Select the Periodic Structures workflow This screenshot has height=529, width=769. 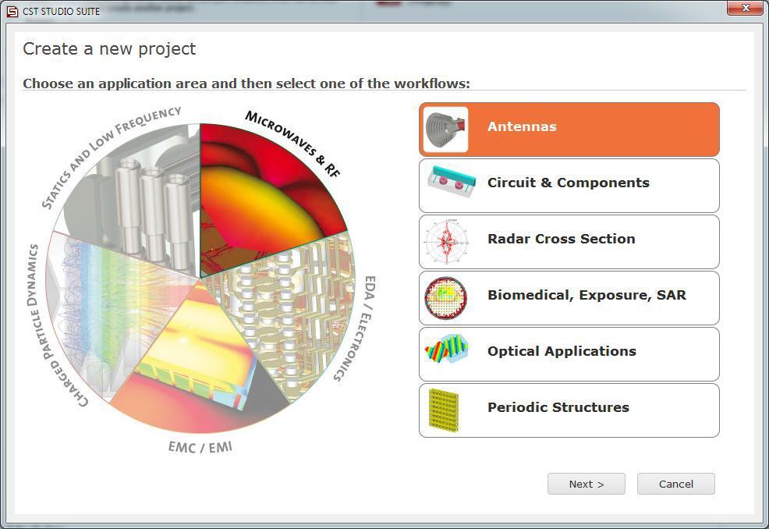[569, 410]
